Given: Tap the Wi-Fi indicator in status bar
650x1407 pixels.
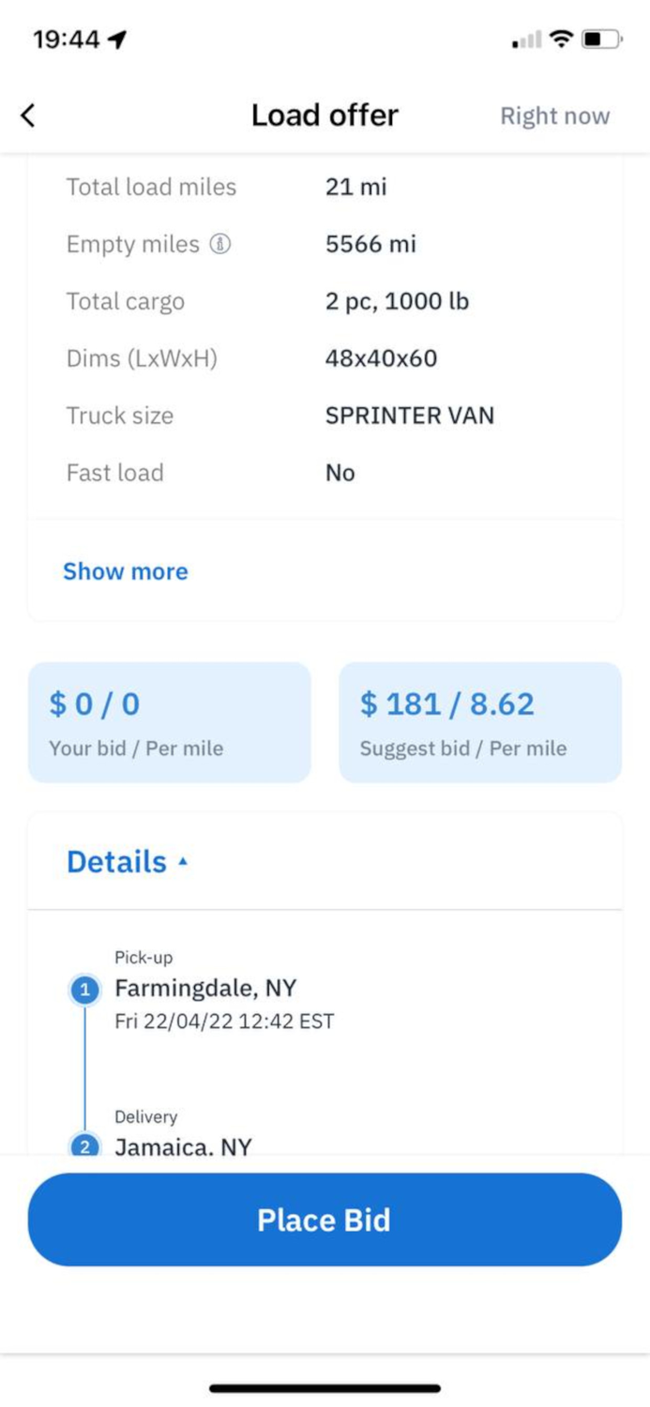Looking at the screenshot, I should point(559,38).
